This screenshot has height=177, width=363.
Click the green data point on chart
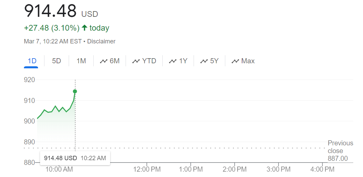point(75,92)
